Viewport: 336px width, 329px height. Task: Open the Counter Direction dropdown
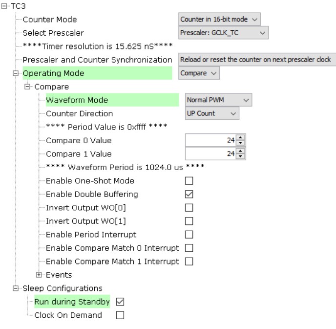tap(212, 113)
